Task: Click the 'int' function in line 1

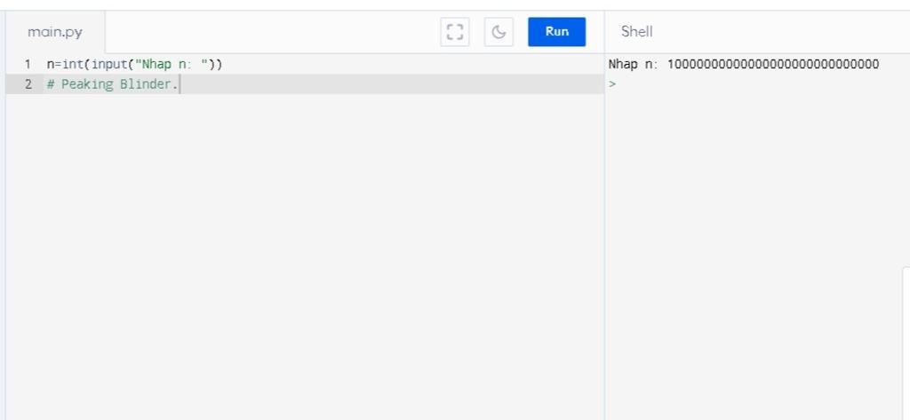Action: click(73, 65)
